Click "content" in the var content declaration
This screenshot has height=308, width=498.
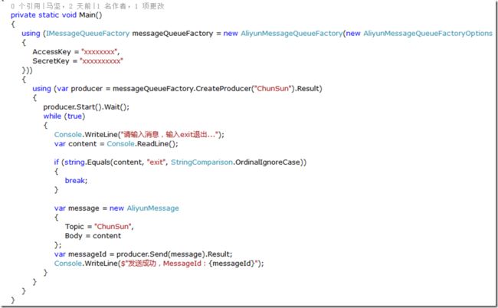pos(83,144)
